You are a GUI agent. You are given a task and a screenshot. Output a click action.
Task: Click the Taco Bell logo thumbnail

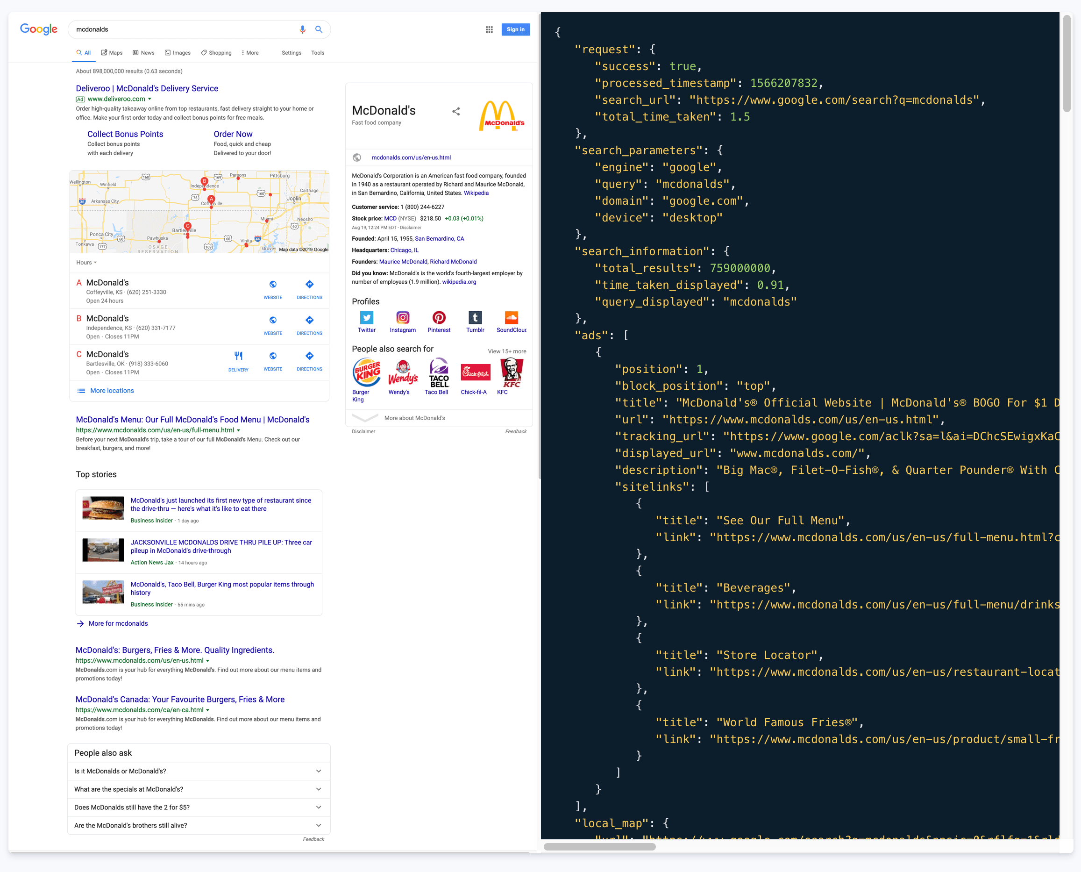438,372
